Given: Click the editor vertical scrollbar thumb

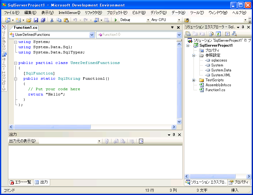Looking at the screenshot, I should click(179, 83).
